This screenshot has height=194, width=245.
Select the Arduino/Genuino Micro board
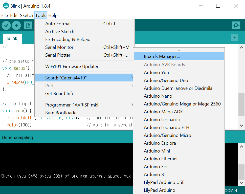(179, 135)
